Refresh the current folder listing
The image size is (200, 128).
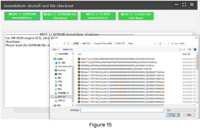click(161, 44)
